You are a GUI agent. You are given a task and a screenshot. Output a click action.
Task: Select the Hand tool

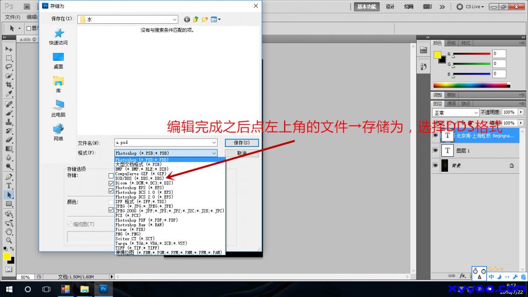coord(9,232)
